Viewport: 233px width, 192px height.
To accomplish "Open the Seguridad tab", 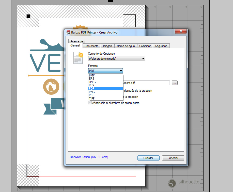I will coord(161,46).
